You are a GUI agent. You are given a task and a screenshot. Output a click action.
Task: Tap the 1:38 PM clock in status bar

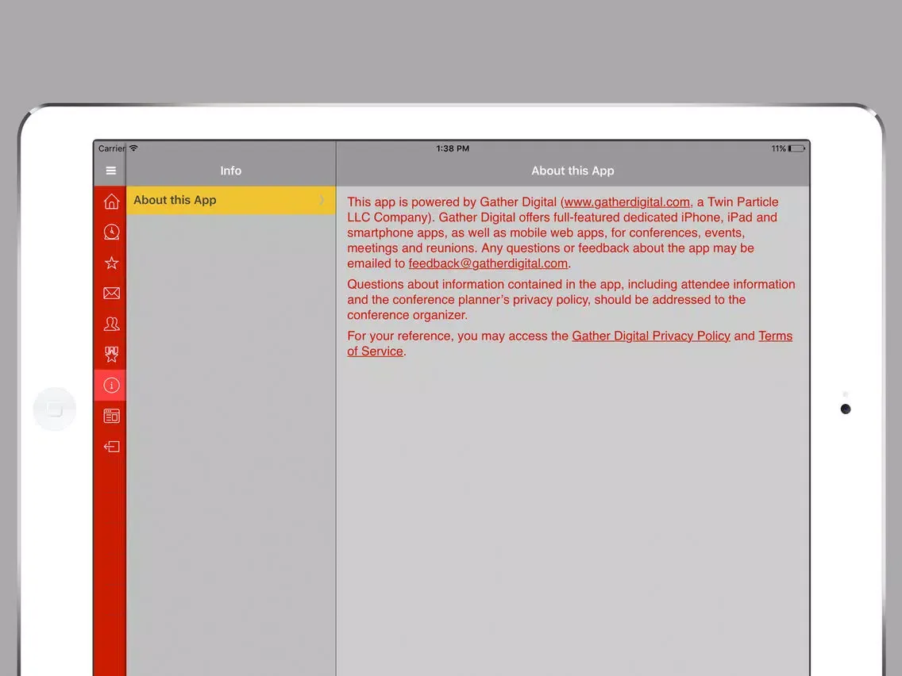pos(452,148)
